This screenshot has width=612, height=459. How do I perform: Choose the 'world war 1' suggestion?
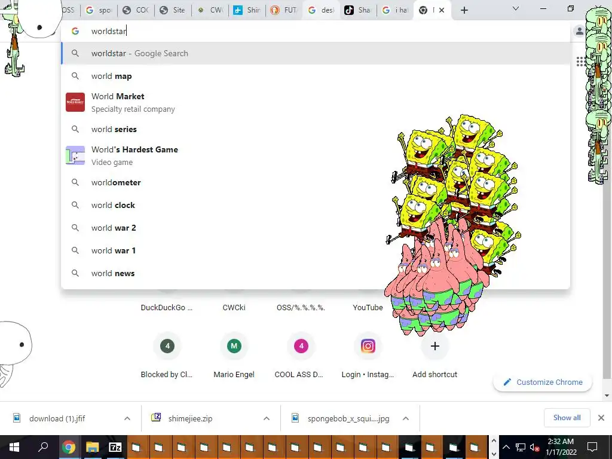pos(316,250)
